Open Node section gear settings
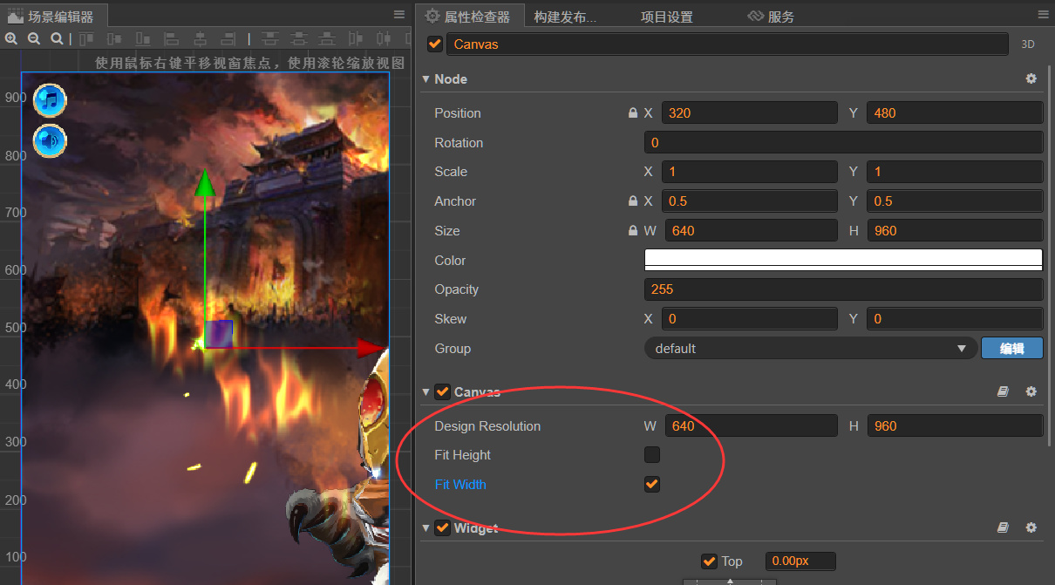The image size is (1055, 585). (x=1031, y=78)
